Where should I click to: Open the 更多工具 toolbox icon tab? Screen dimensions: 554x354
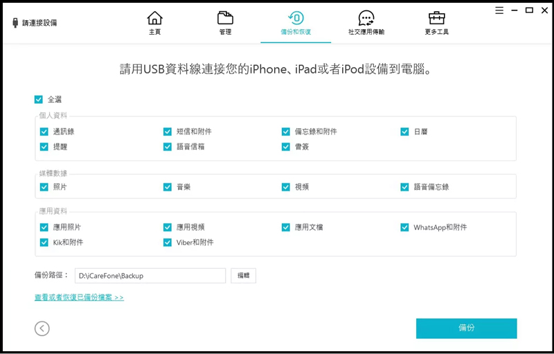437,23
